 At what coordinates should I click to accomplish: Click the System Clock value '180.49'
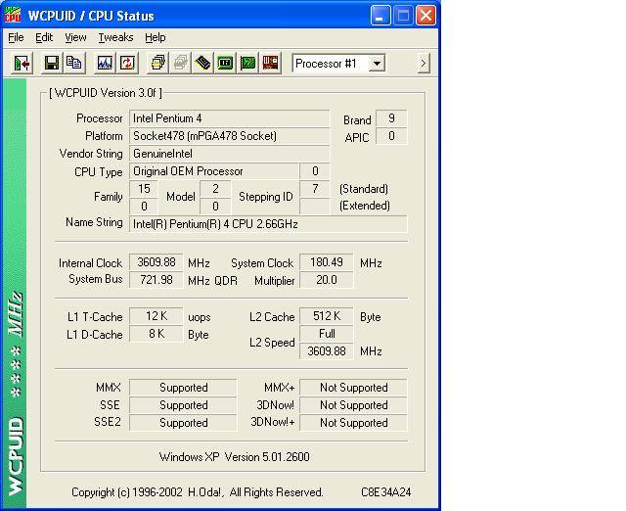coord(326,262)
